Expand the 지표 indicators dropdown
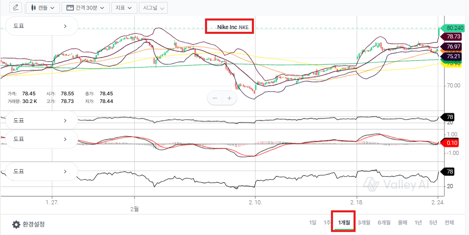Image resolution: width=469 pixels, height=235 pixels. coord(124,8)
